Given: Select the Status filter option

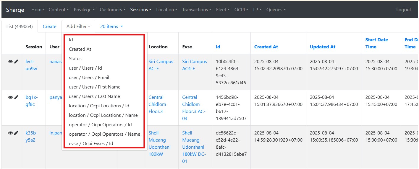Looking at the screenshot, I should 75,59.
